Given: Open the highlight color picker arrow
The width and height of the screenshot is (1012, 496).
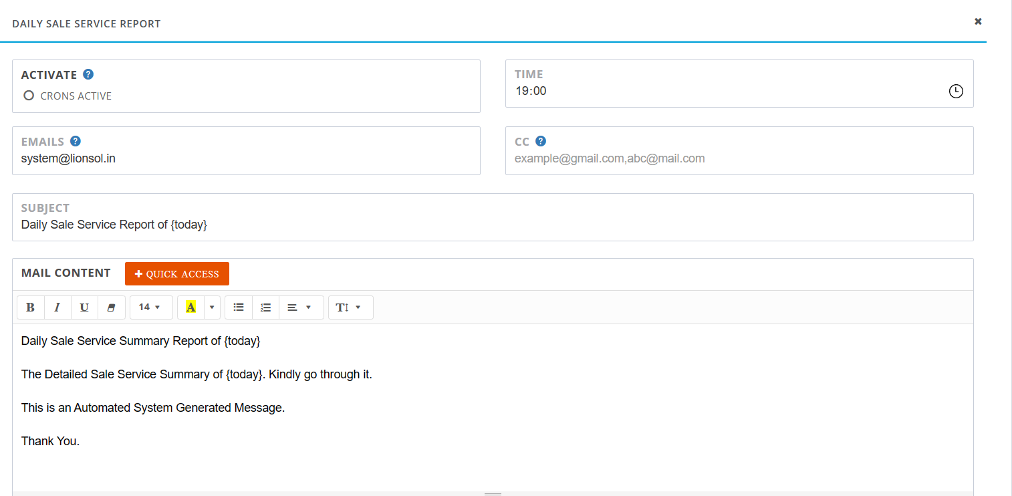Looking at the screenshot, I should coord(212,307).
